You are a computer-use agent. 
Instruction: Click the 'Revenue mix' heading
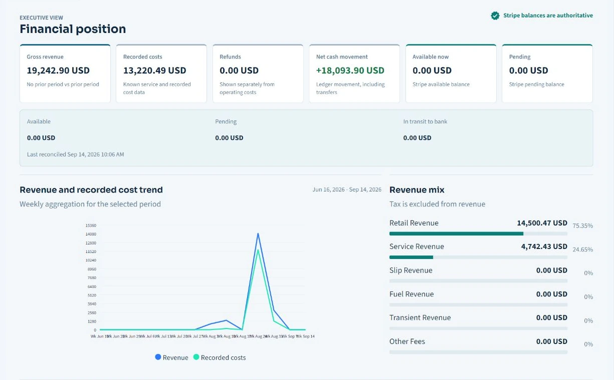417,190
